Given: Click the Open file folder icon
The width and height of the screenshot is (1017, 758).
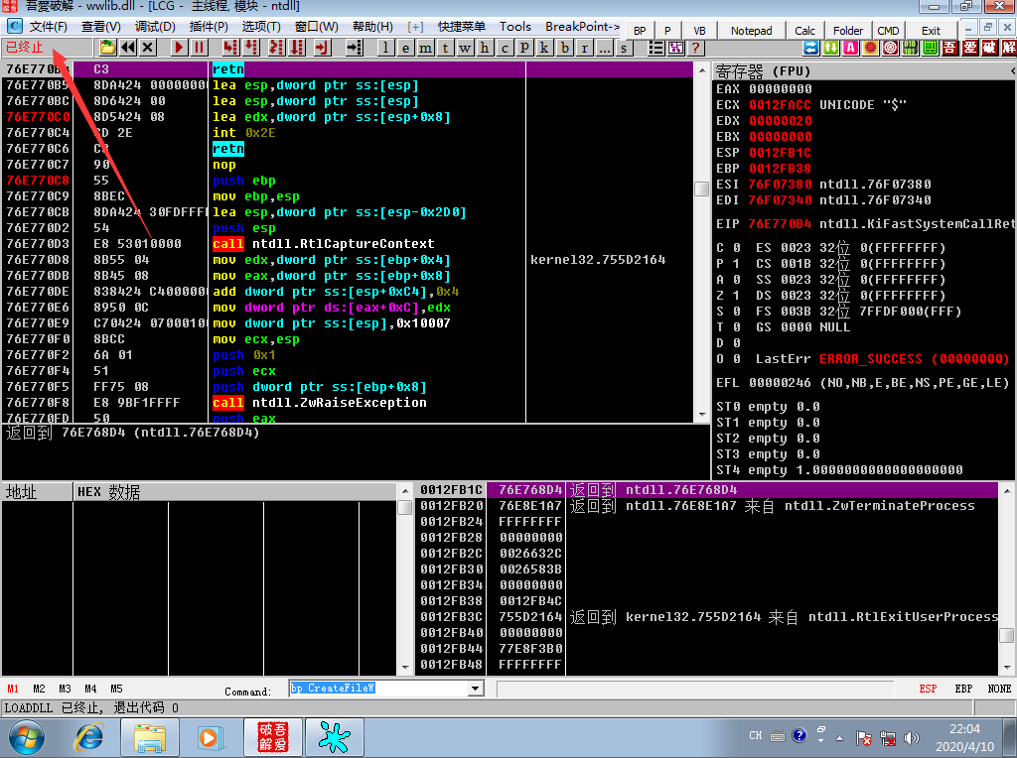Looking at the screenshot, I should (107, 48).
